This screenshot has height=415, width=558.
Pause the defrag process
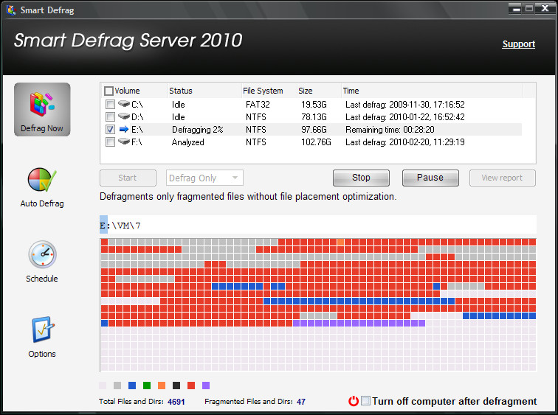(x=430, y=178)
